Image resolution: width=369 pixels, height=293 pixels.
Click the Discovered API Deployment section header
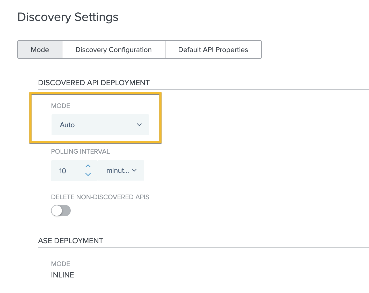click(94, 83)
